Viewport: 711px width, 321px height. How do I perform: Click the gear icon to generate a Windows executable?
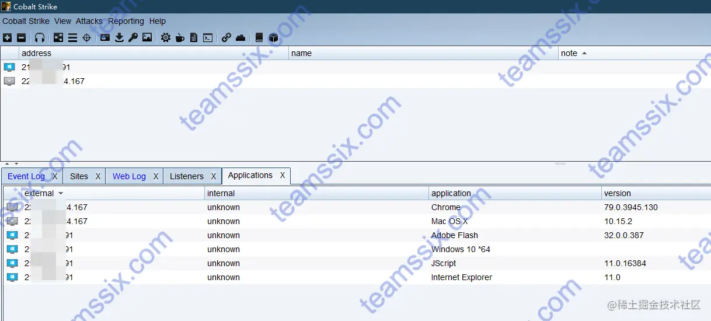[166, 37]
